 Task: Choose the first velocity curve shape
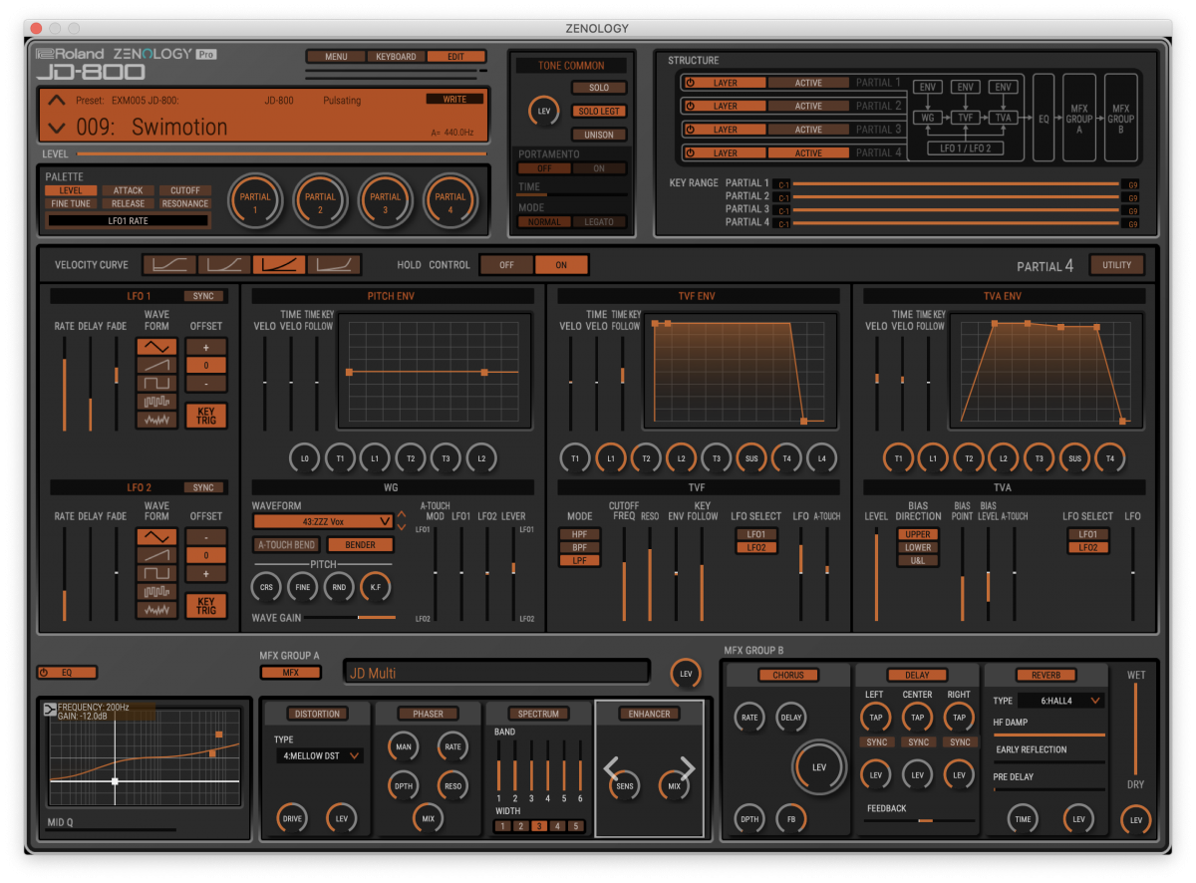coord(168,265)
